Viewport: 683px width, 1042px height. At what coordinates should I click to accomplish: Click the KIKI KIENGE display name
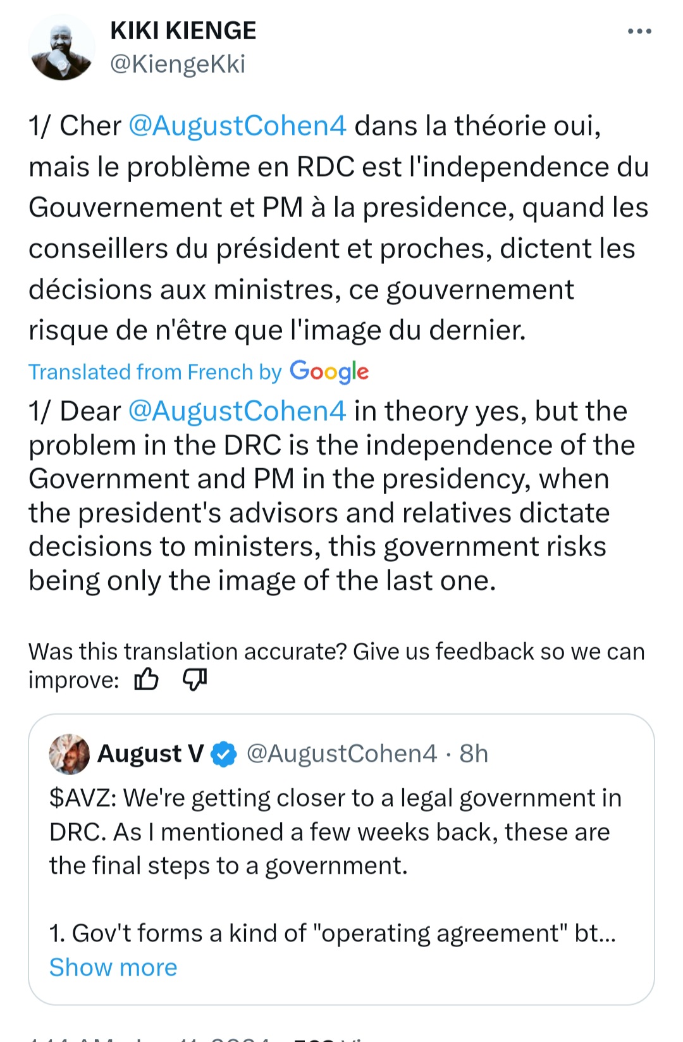[x=183, y=30]
